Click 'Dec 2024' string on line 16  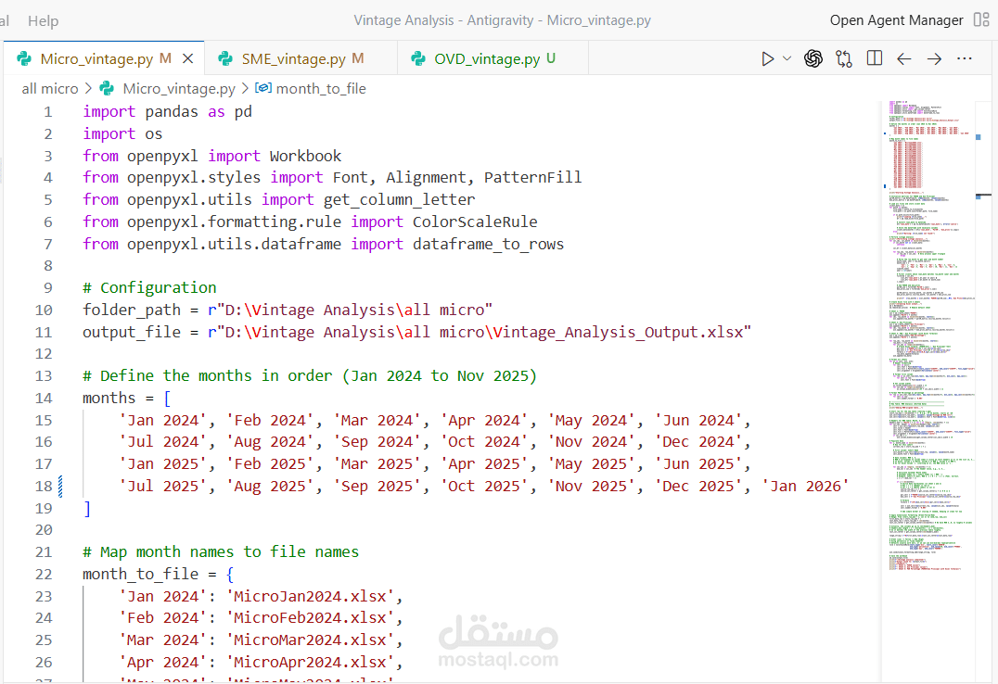click(x=698, y=442)
